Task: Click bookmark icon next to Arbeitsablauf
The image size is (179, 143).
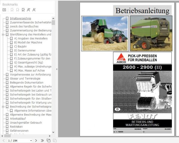Action: [x=7, y=119]
